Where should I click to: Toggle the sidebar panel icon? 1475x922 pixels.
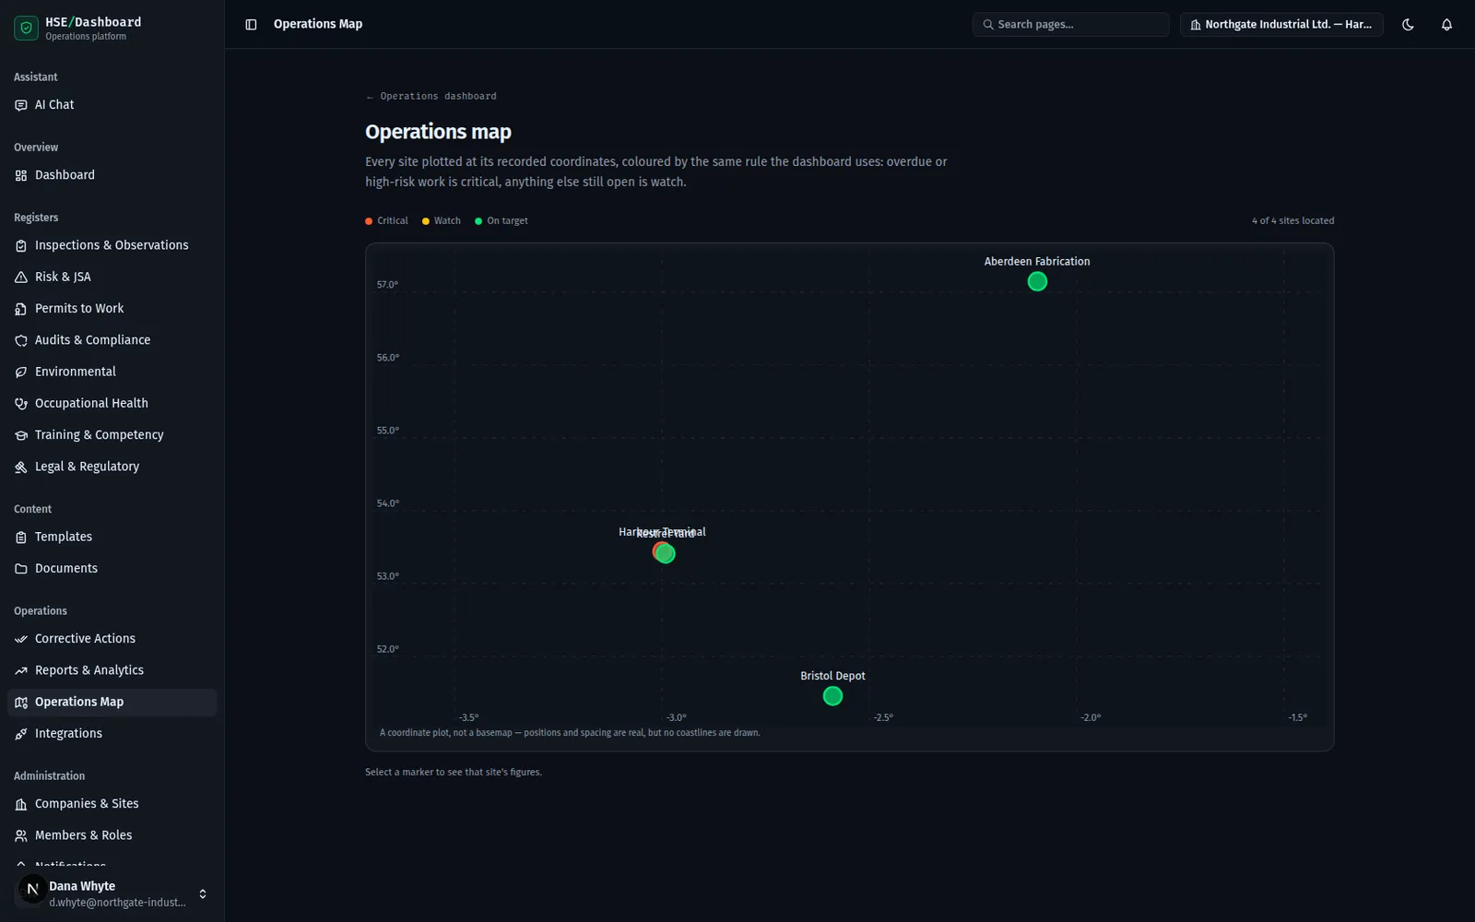pyautogui.click(x=251, y=25)
